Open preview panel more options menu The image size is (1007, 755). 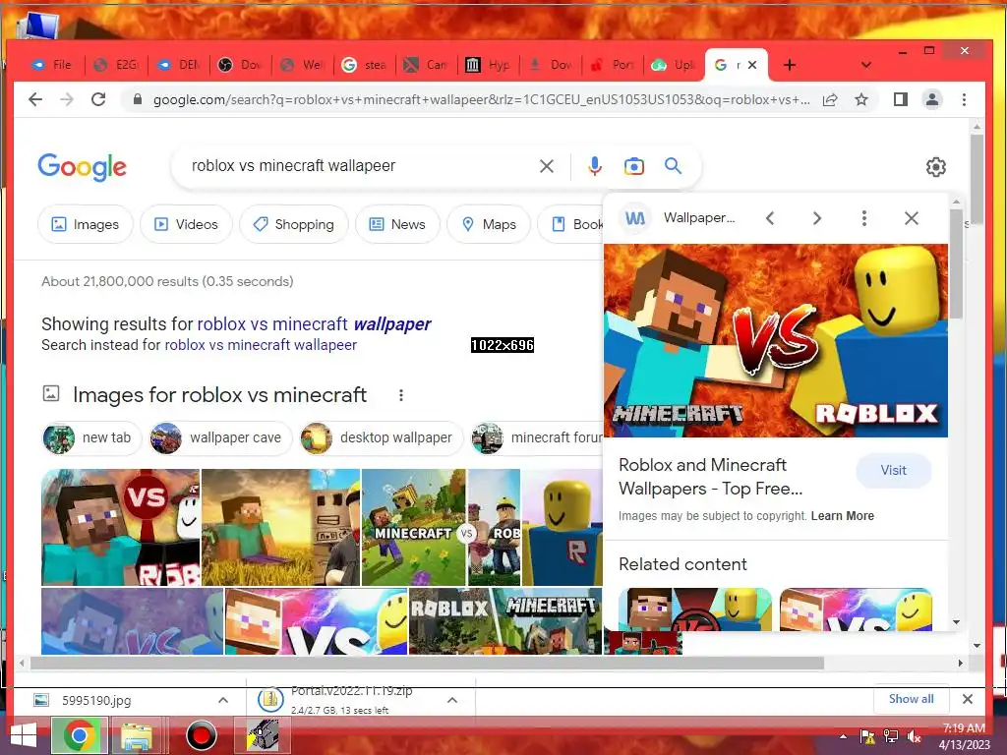(x=864, y=218)
